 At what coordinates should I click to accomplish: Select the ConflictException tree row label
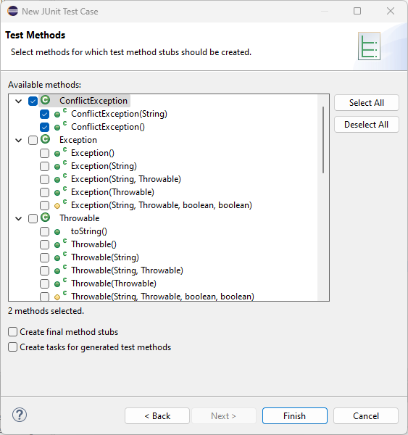[x=93, y=101]
